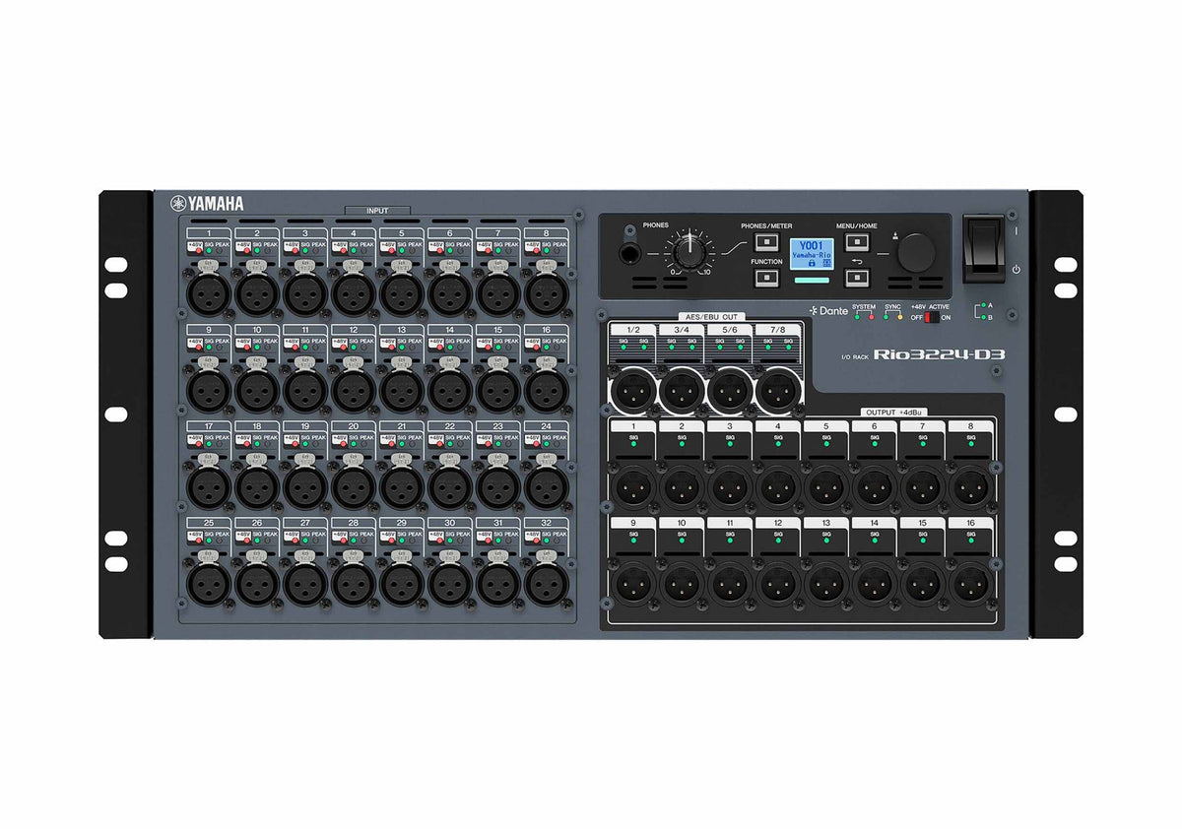Click the Yamaha logo on the panel
1182x829 pixels.
click(x=207, y=204)
